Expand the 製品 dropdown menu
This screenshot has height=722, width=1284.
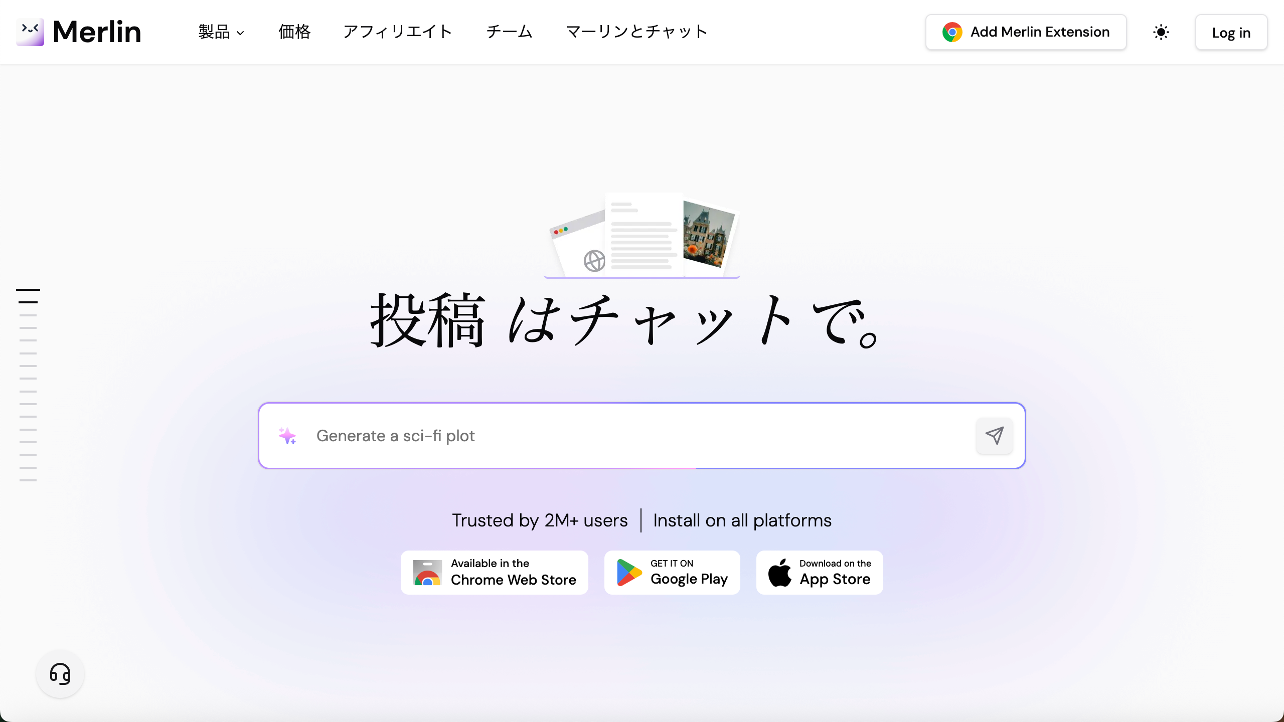214,32
